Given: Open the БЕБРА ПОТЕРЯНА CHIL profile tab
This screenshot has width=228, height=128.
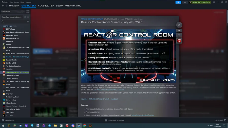Looking at the screenshot, I should tap(68, 6).
